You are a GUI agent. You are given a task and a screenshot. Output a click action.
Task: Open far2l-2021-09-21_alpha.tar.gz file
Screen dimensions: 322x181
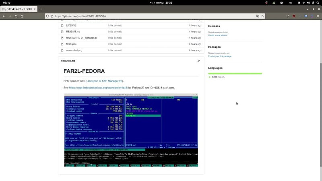coord(81,38)
